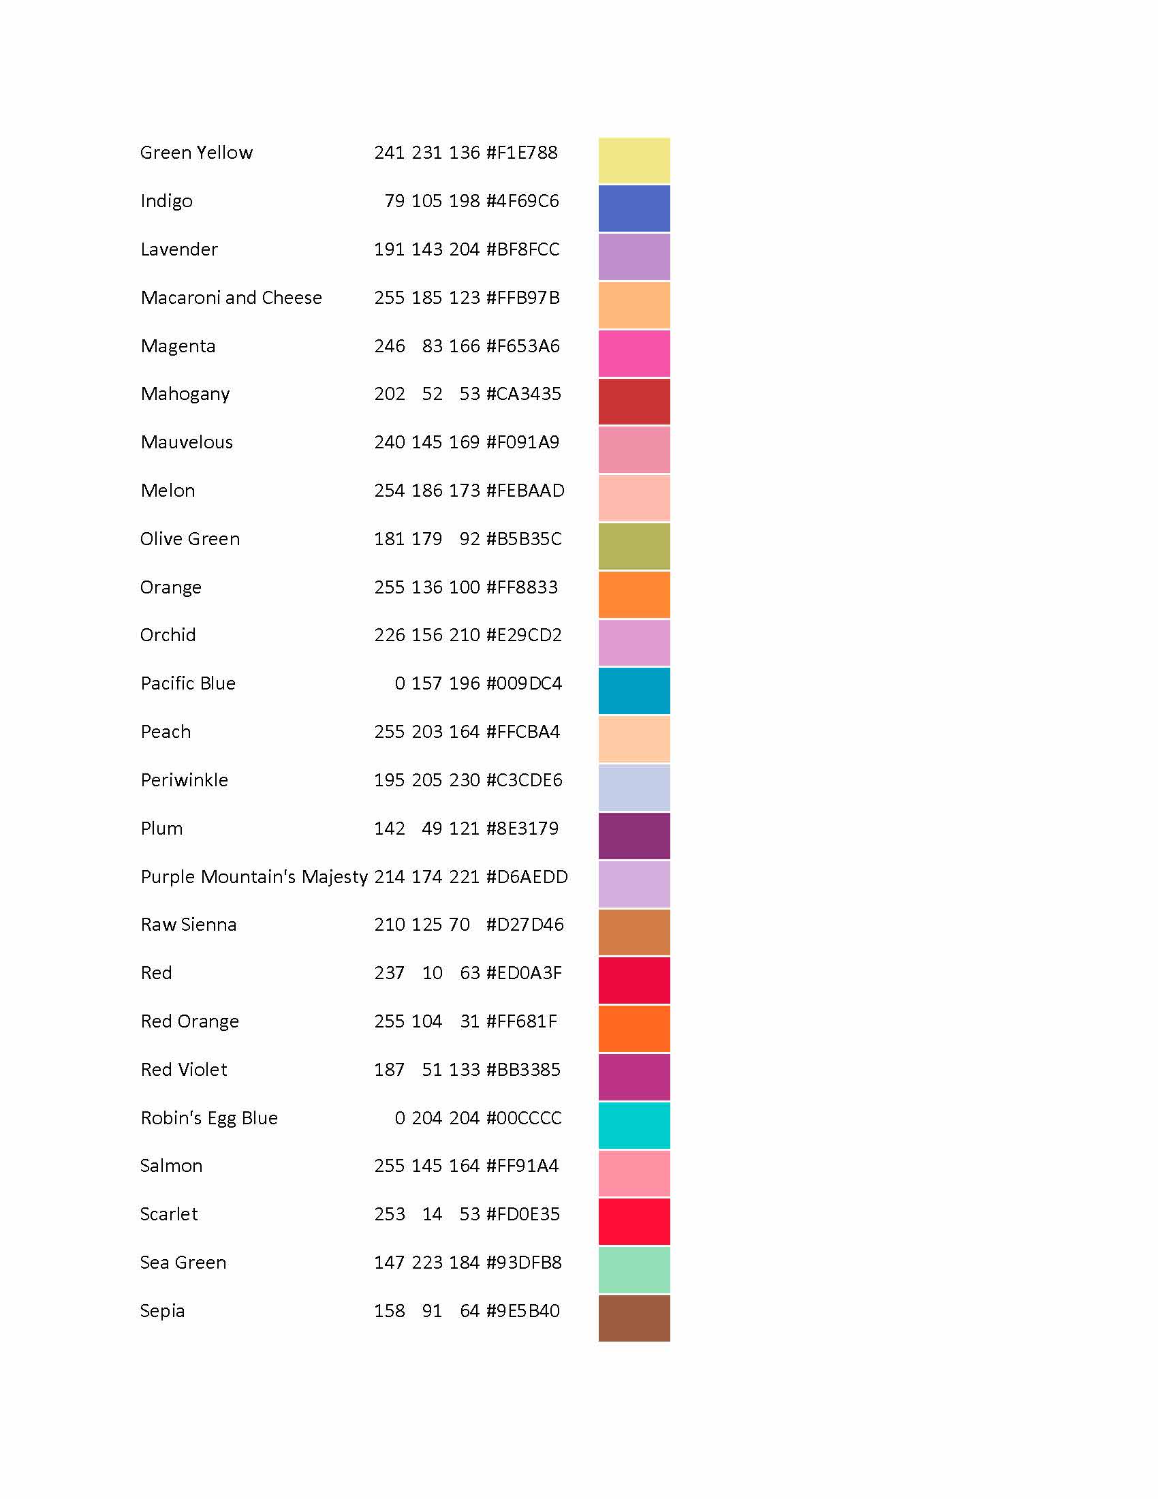Select the Red Orange color swatch

634,1028
